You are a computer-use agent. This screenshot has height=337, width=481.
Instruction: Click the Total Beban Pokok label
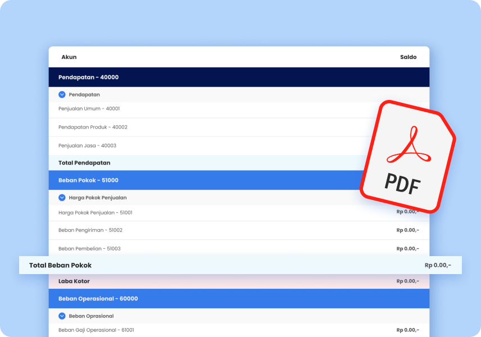click(61, 265)
